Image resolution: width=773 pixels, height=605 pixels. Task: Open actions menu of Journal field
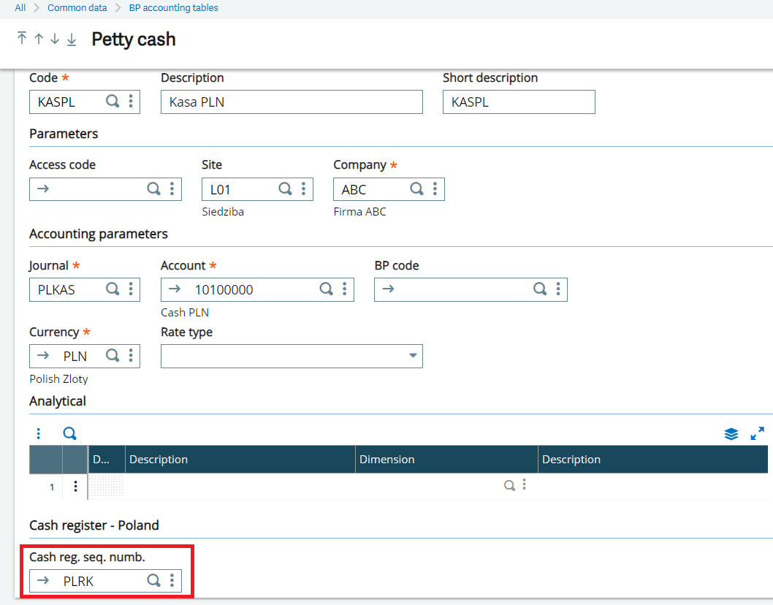pos(131,289)
